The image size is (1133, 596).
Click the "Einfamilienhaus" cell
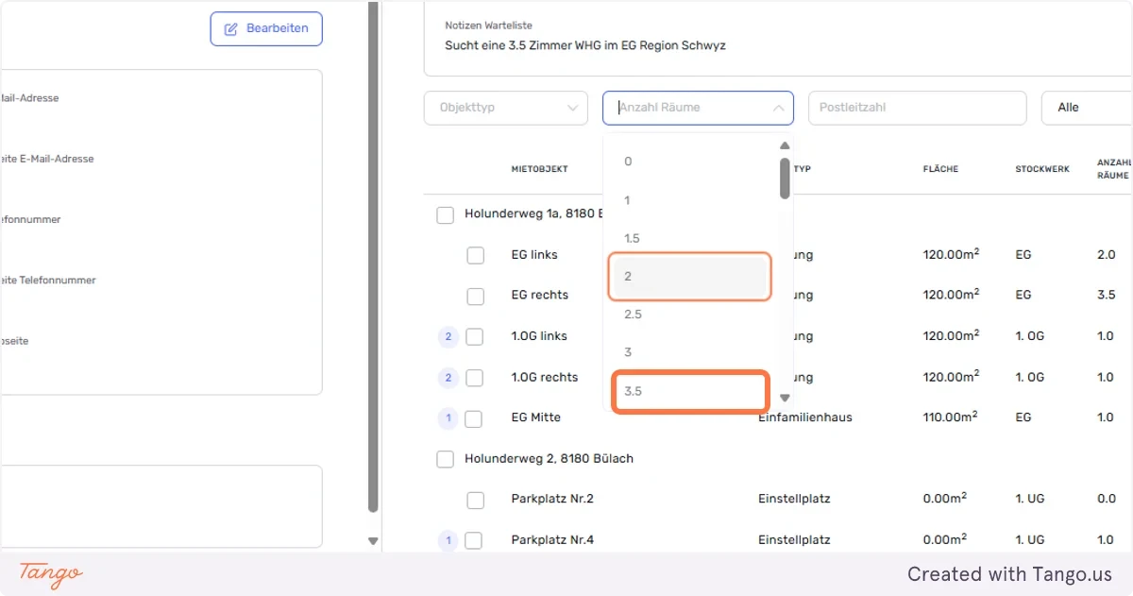805,417
